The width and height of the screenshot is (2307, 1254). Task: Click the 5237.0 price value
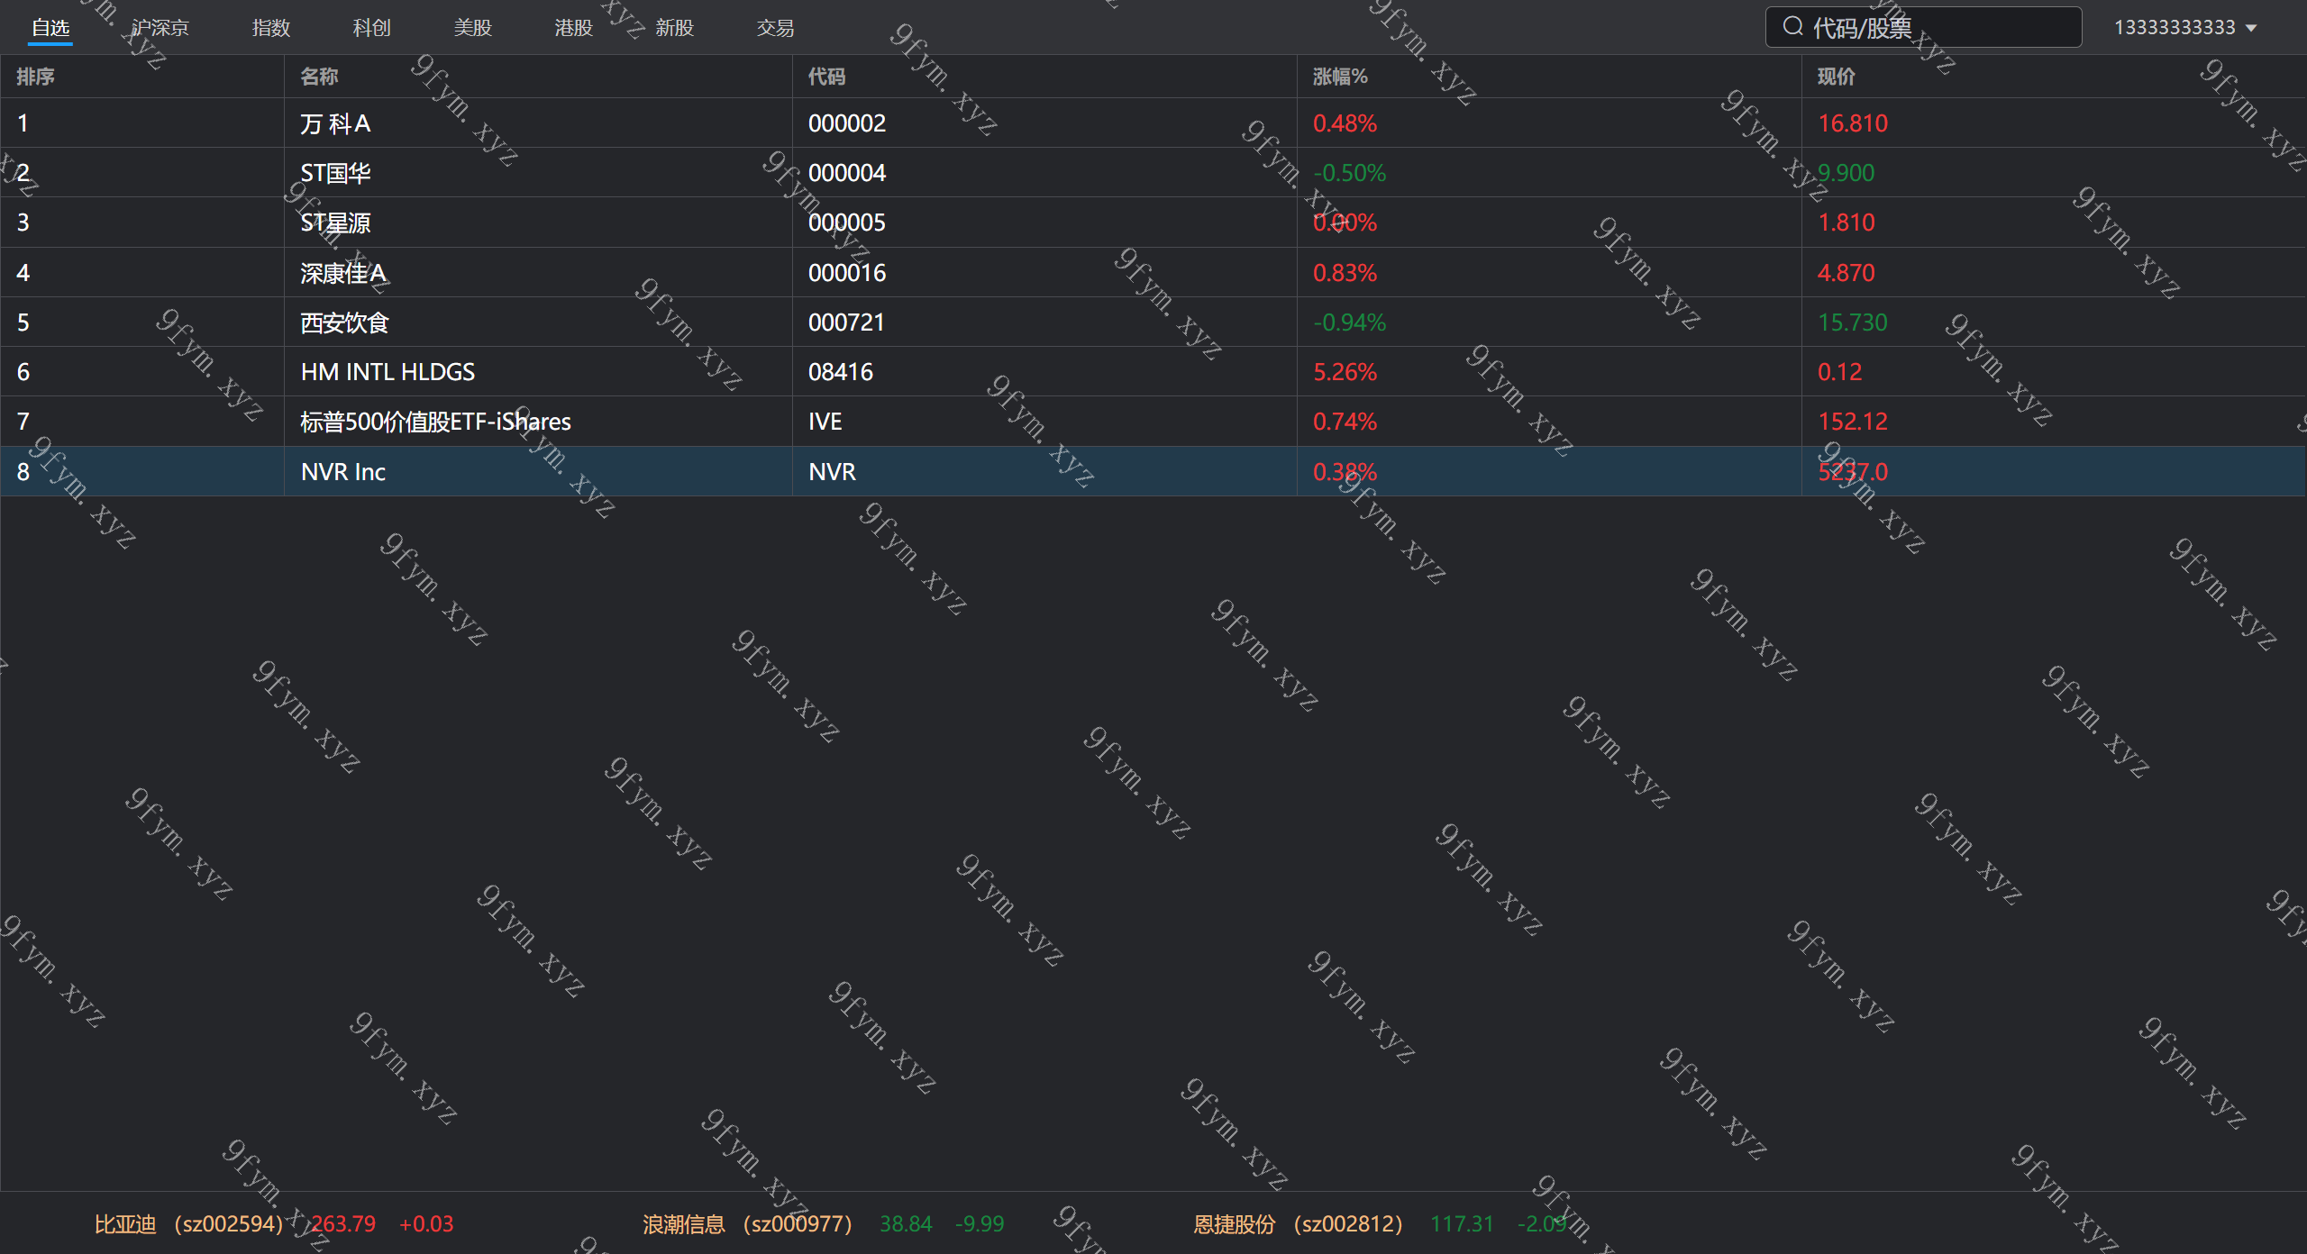[1853, 472]
